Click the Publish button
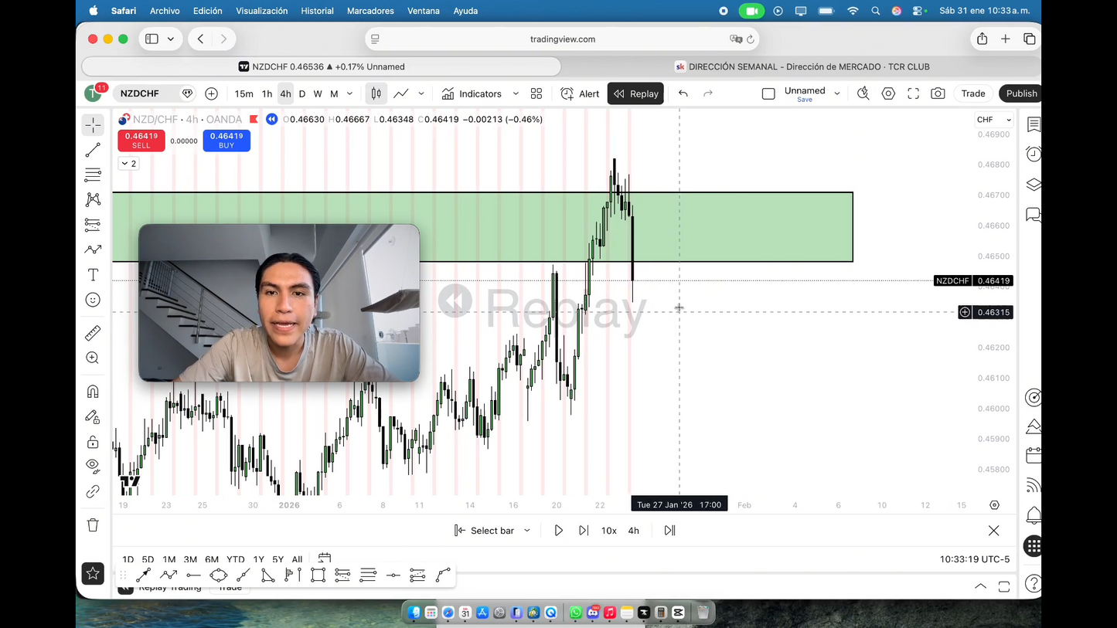Image resolution: width=1117 pixels, height=628 pixels. [1021, 93]
